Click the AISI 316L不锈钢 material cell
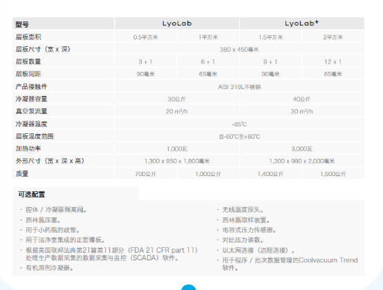The width and height of the screenshot is (383, 290). (239, 87)
